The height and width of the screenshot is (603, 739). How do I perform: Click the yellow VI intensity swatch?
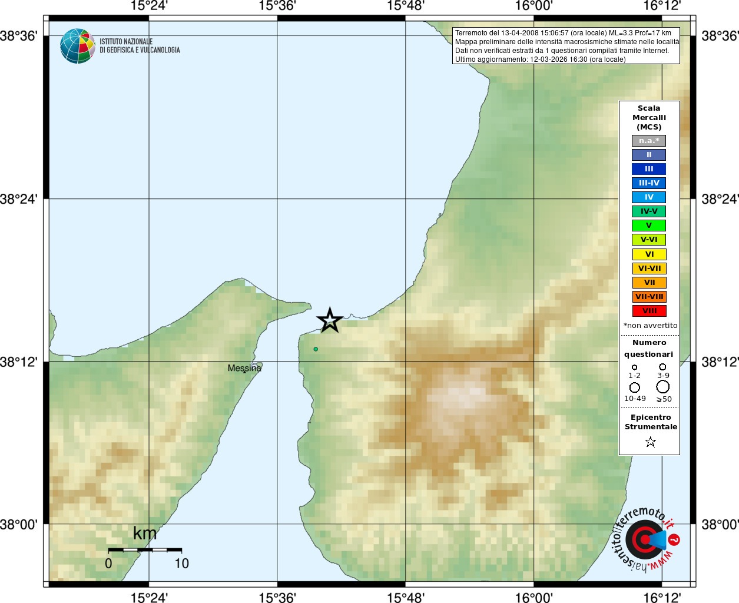(649, 254)
